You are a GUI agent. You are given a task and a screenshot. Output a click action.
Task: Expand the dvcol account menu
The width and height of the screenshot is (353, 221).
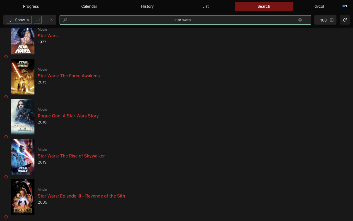319,6
